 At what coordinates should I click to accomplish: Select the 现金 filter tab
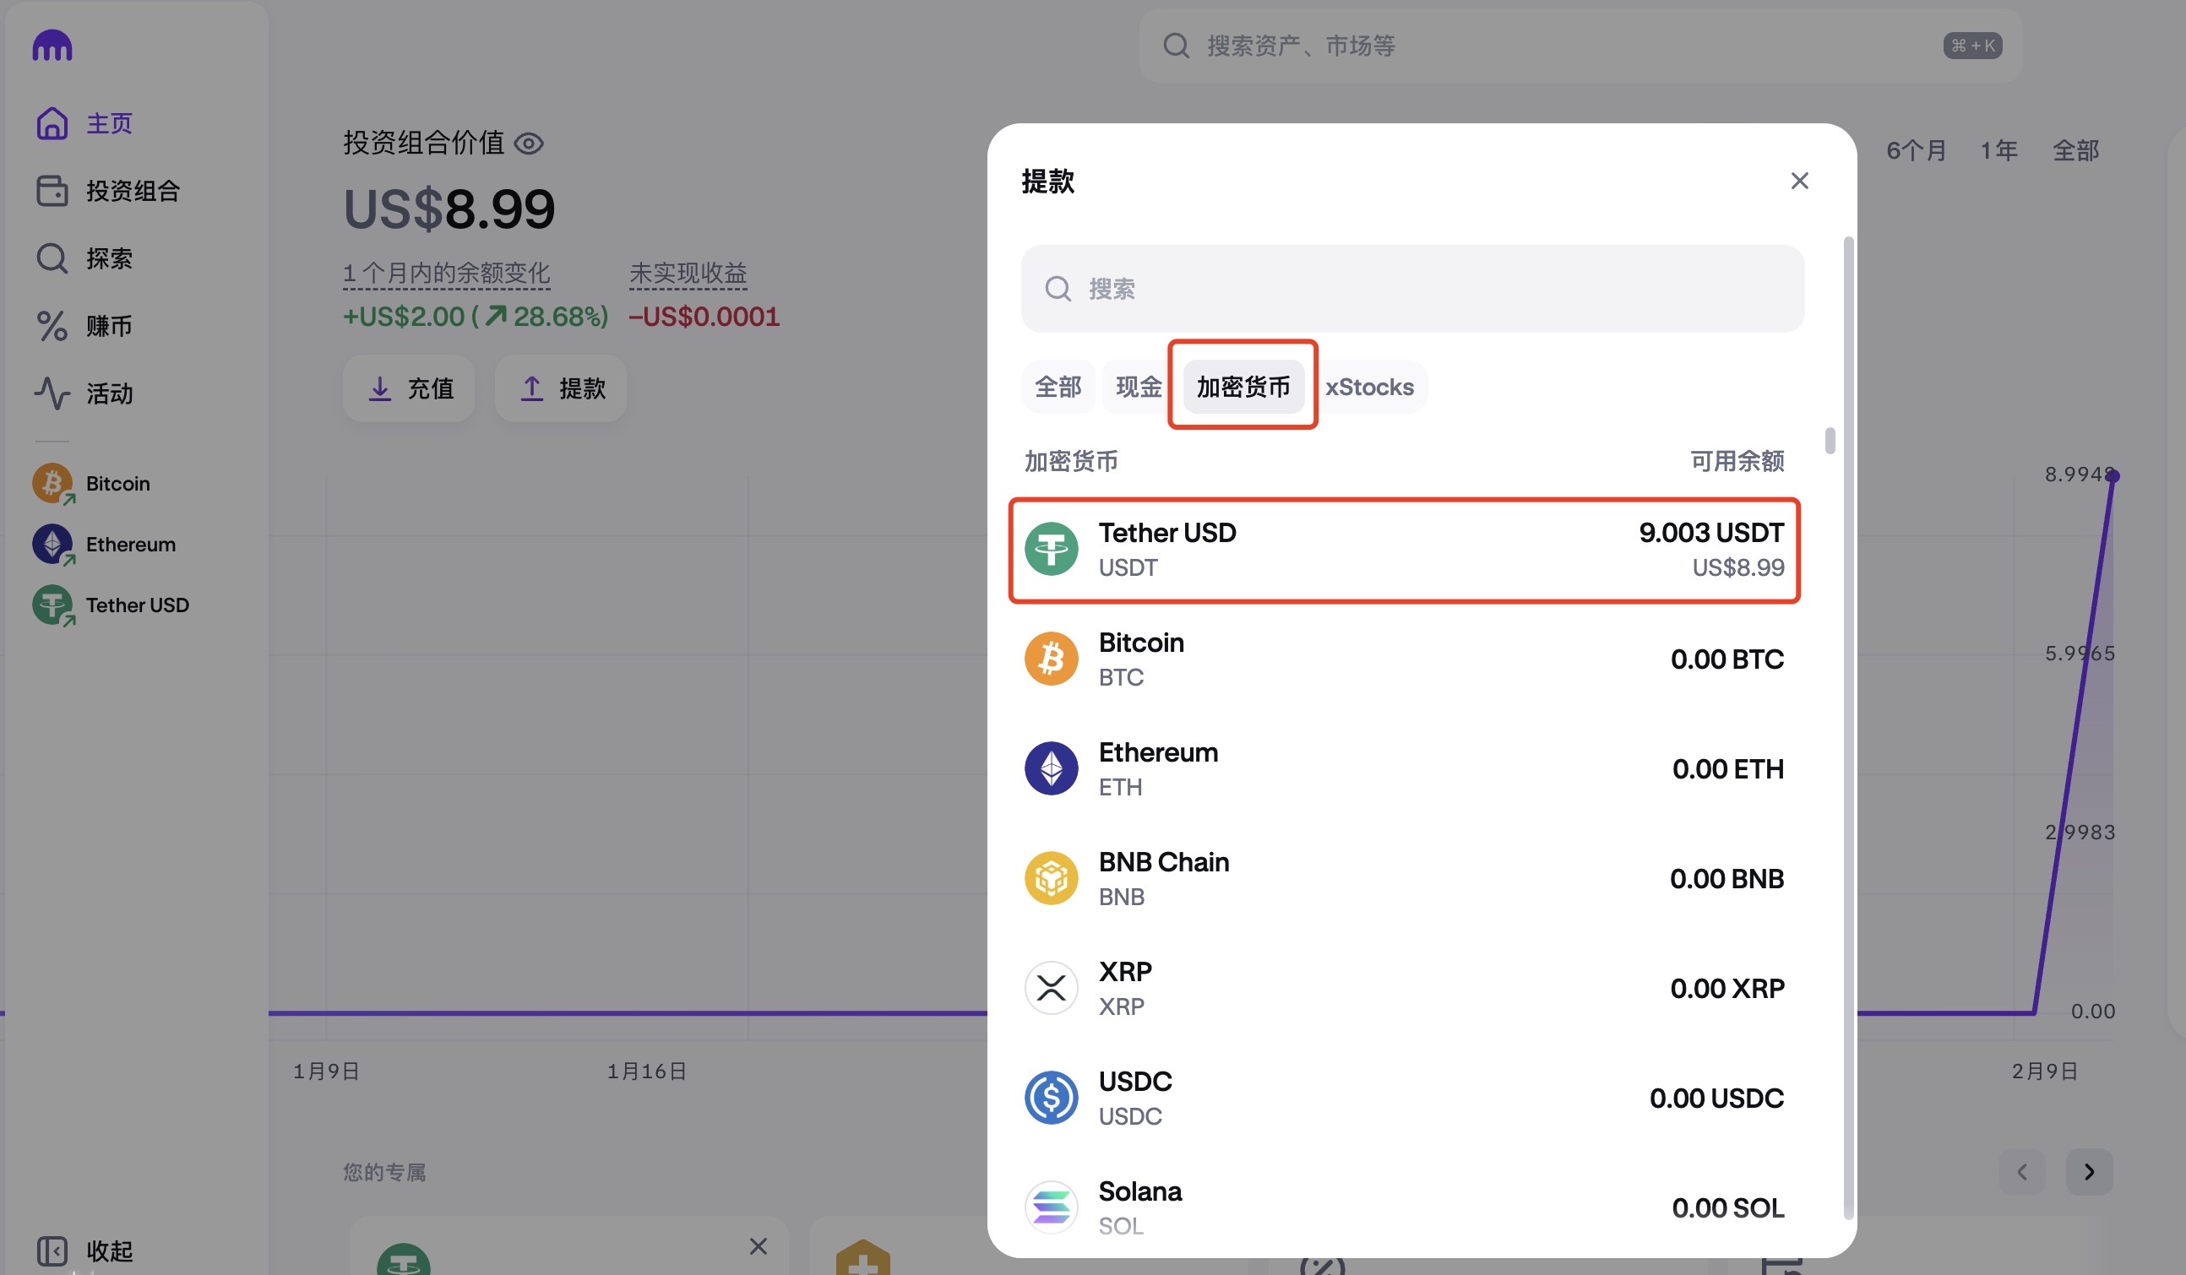pos(1138,387)
